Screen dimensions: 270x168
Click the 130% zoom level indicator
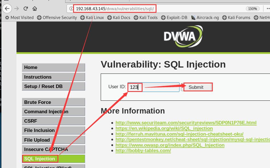click(x=253, y=9)
